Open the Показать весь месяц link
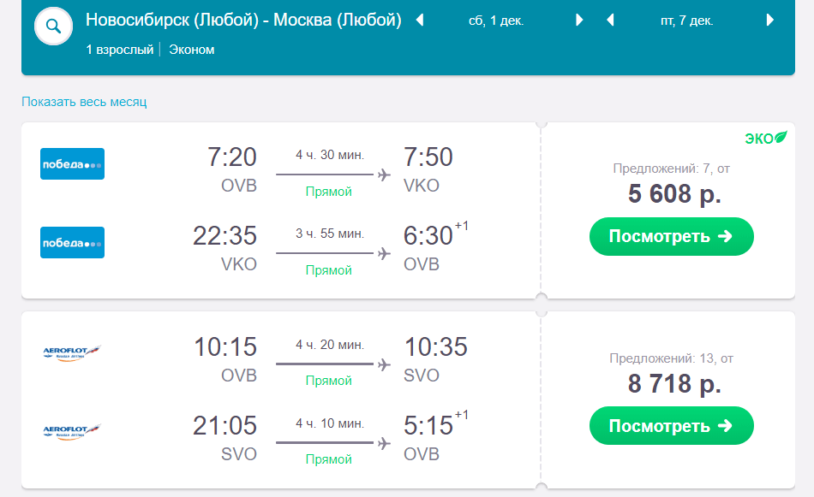The width and height of the screenshot is (814, 497). pyautogui.click(x=84, y=102)
